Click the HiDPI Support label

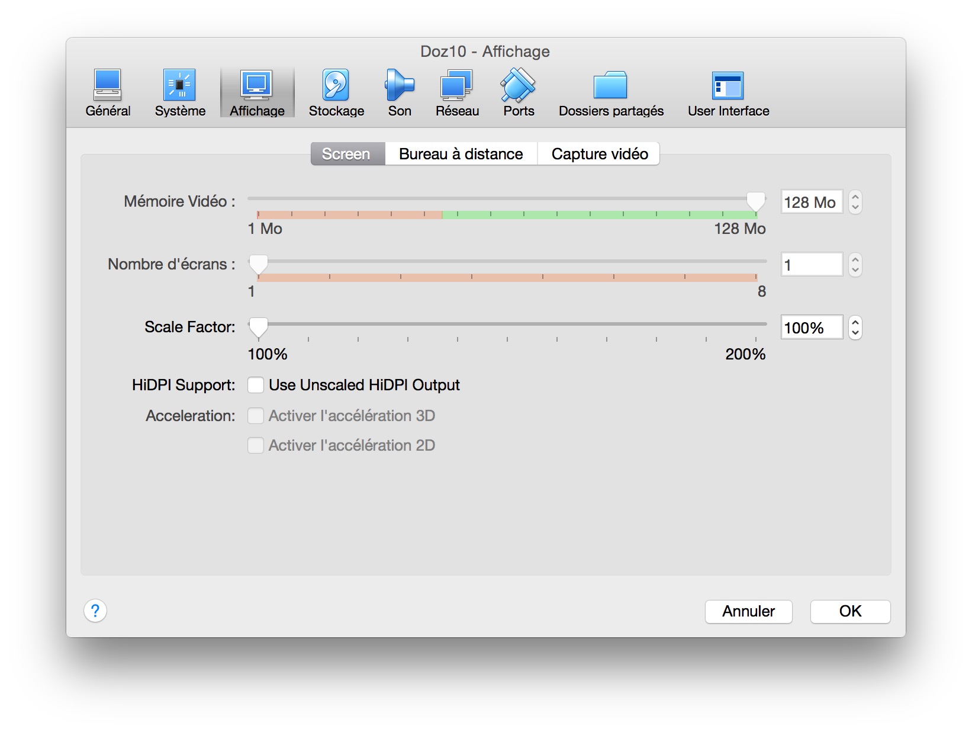[184, 385]
